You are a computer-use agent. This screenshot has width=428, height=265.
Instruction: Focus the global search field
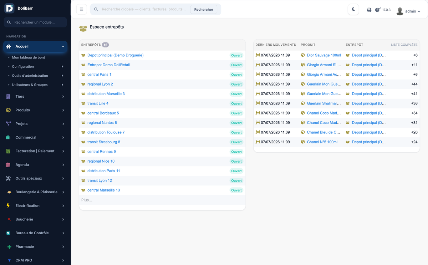click(143, 9)
